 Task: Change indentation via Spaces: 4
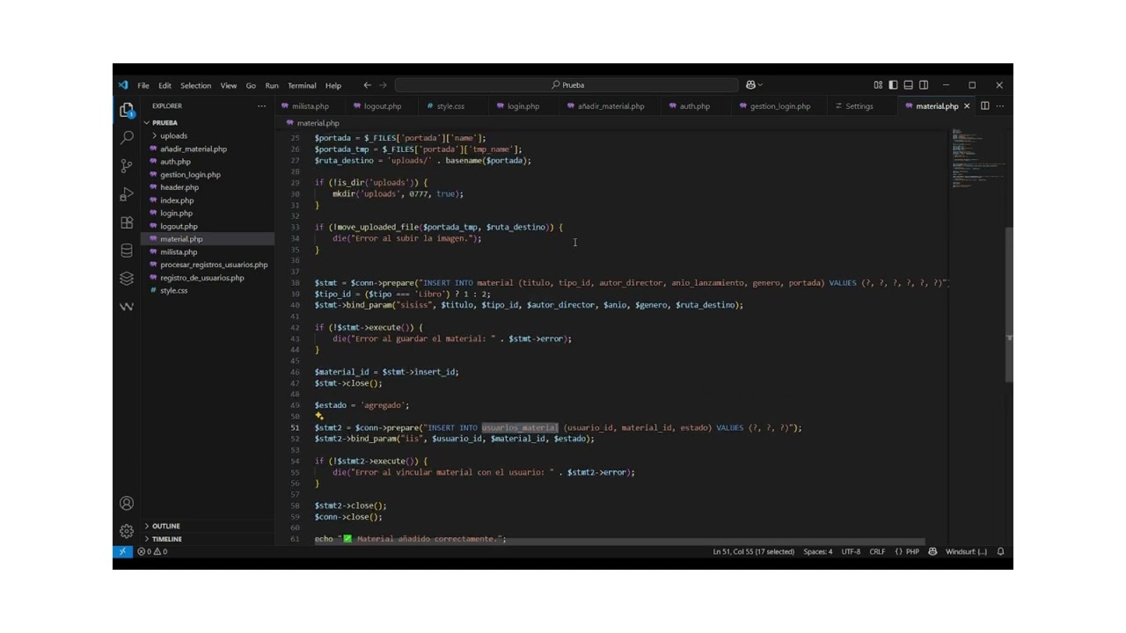(x=817, y=551)
